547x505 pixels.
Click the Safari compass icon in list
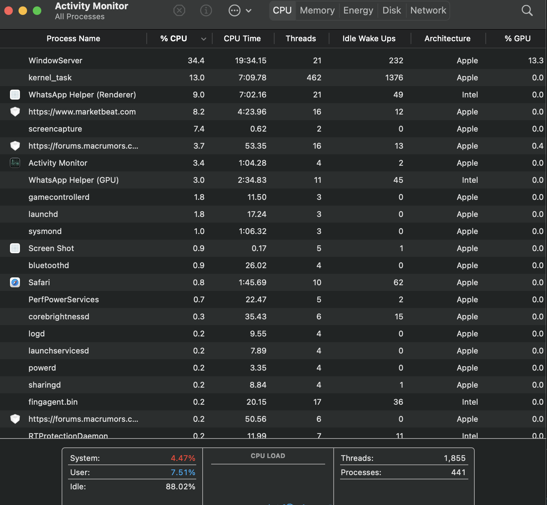15,282
